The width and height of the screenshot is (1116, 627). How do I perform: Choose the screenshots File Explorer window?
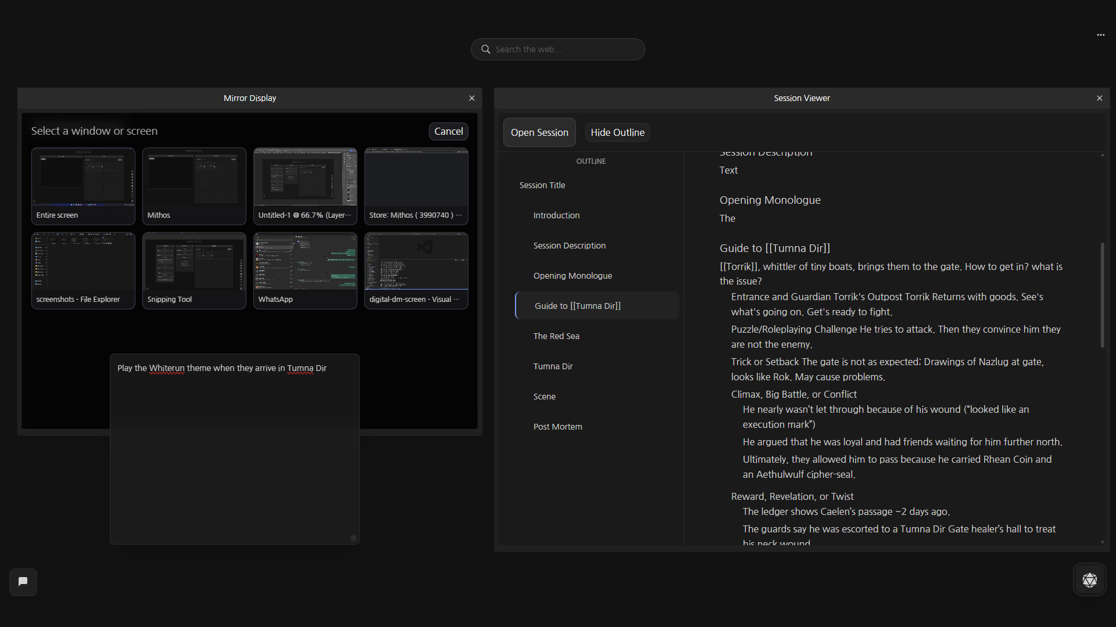pyautogui.click(x=83, y=270)
